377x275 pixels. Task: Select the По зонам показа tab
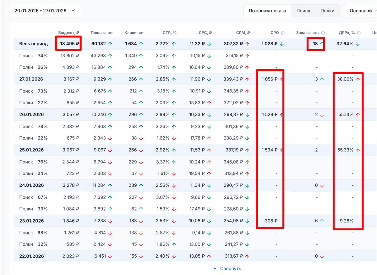267,11
